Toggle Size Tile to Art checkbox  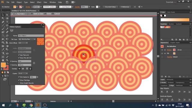19,55
